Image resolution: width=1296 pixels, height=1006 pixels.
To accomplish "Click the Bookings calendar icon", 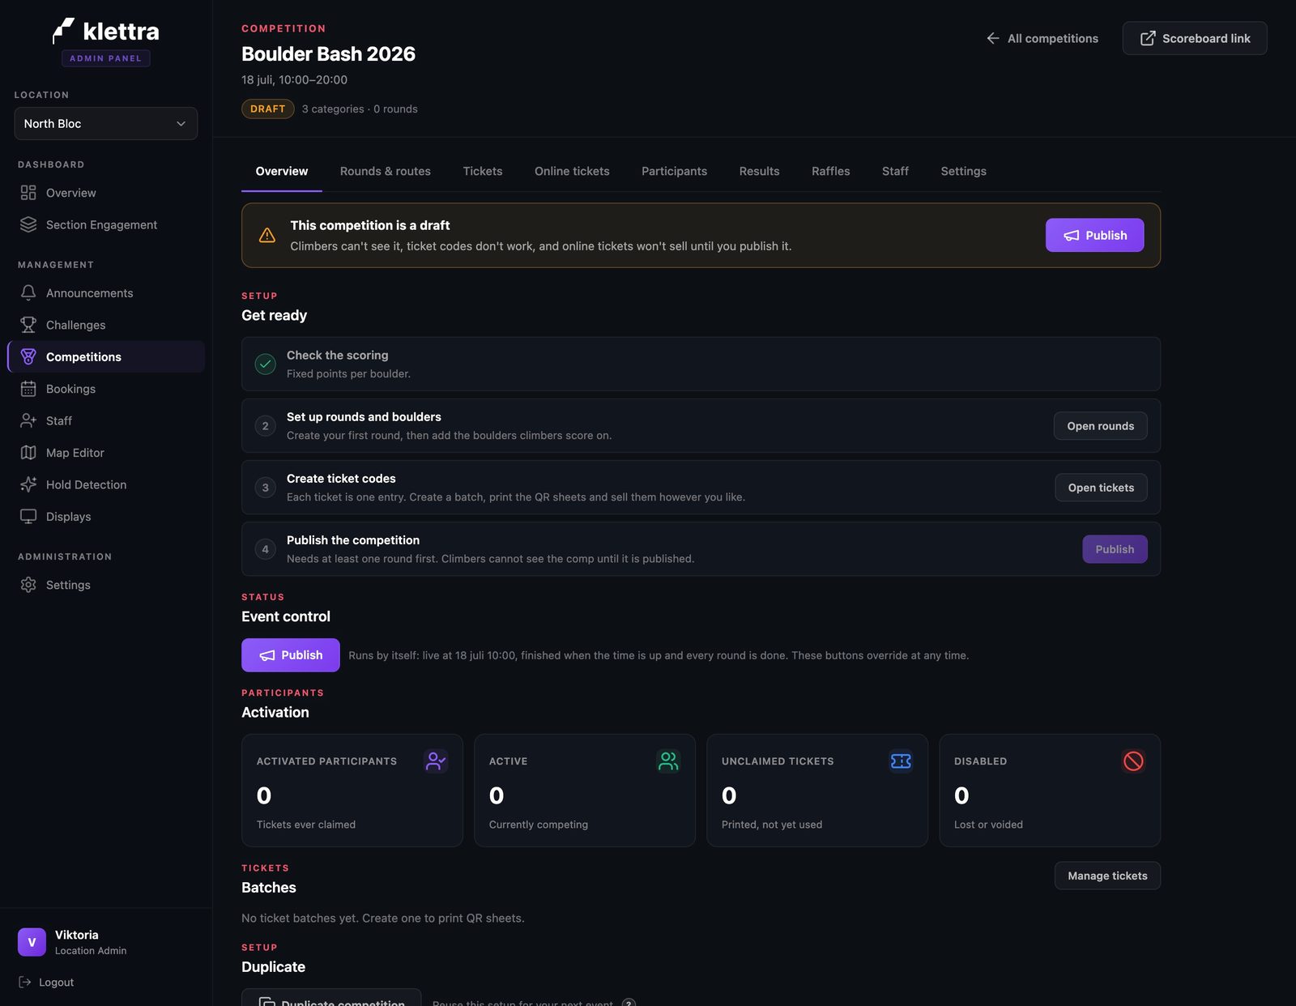I will point(28,389).
